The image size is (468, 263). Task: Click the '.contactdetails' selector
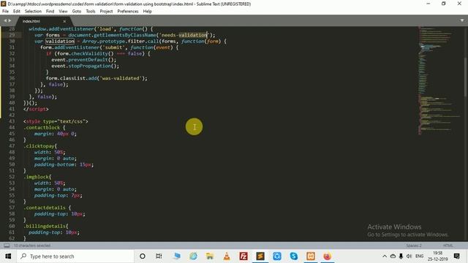45,207
